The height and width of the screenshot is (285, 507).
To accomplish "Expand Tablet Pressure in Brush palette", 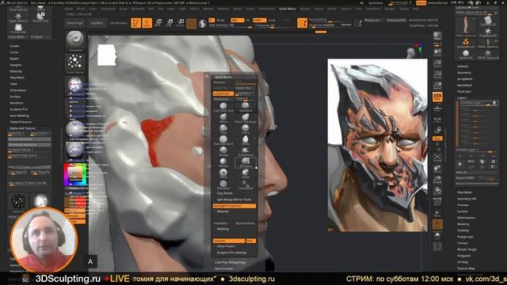I will [x=21, y=122].
